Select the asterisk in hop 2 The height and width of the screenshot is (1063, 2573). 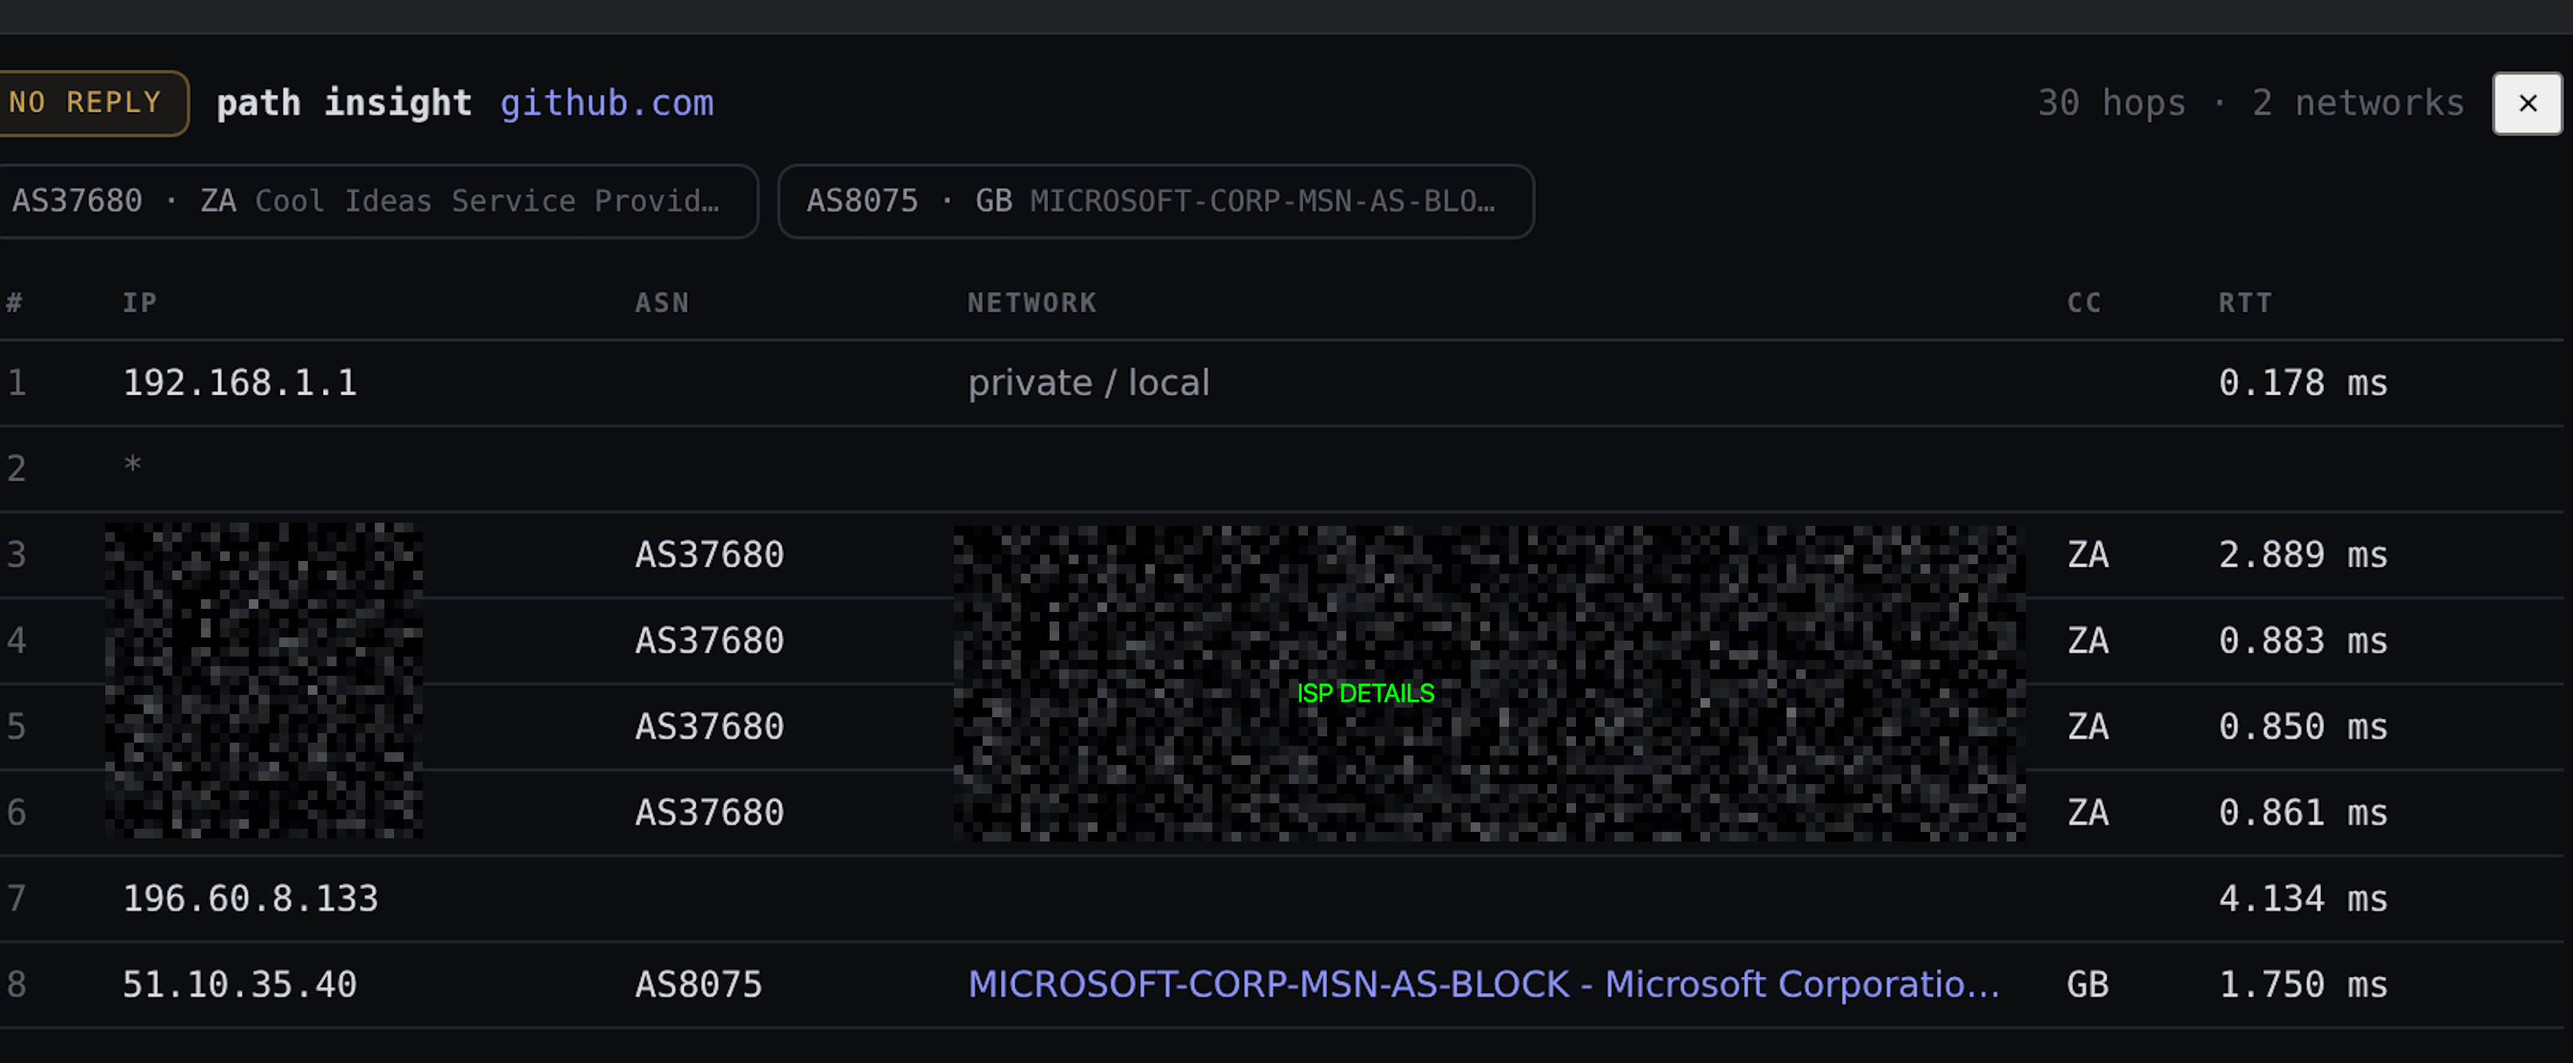[132, 465]
